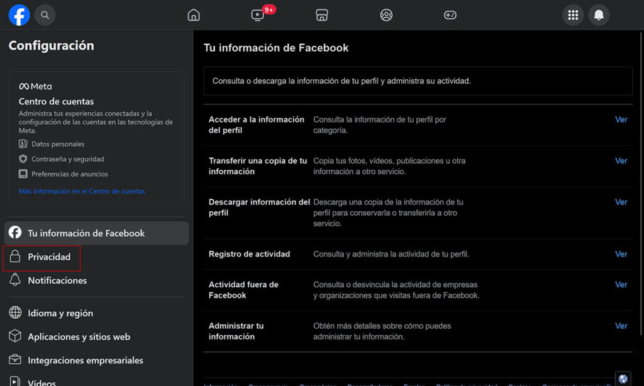Screen dimensions: 644x386
Task: Click the Preferencias de anuncios text
Action: tap(70, 174)
